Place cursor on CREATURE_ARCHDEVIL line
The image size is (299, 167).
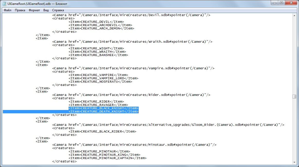[x=100, y=25]
